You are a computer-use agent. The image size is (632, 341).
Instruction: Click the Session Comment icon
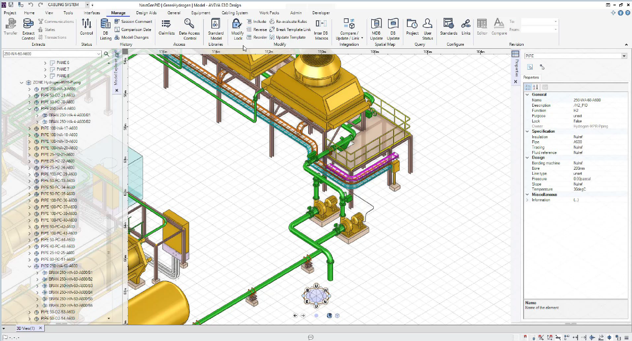tap(117, 21)
